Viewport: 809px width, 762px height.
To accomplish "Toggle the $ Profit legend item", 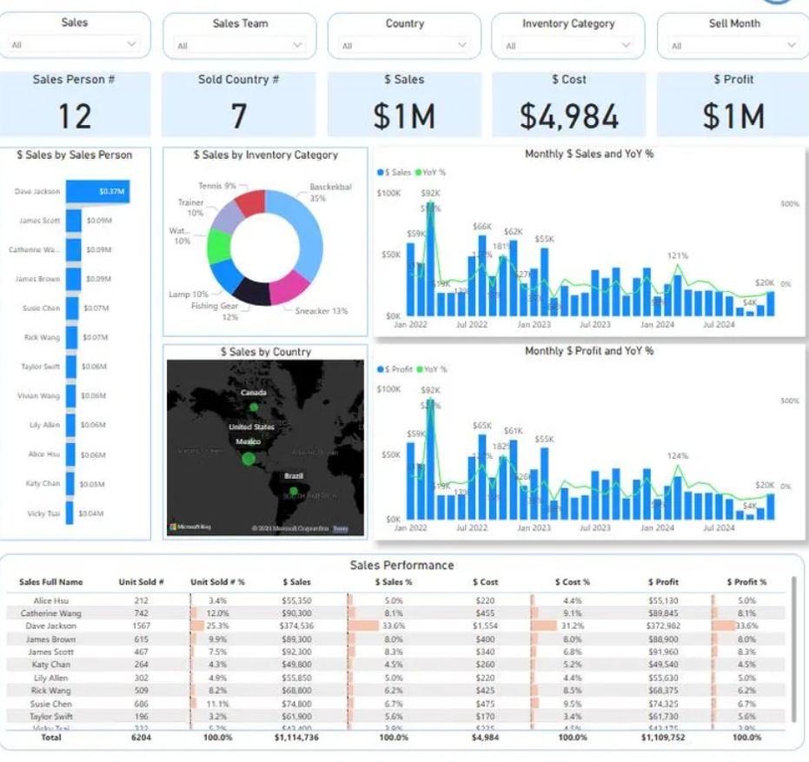I will (x=395, y=368).
